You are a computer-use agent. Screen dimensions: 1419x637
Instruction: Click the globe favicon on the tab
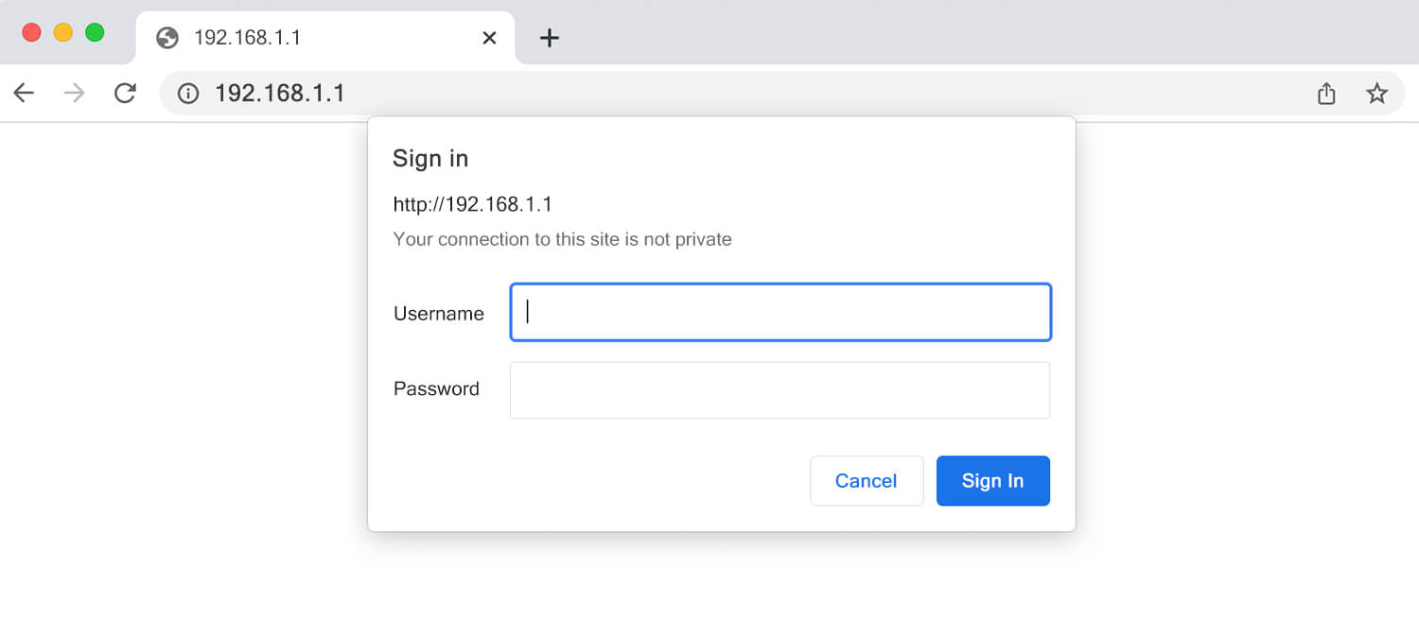point(167,38)
